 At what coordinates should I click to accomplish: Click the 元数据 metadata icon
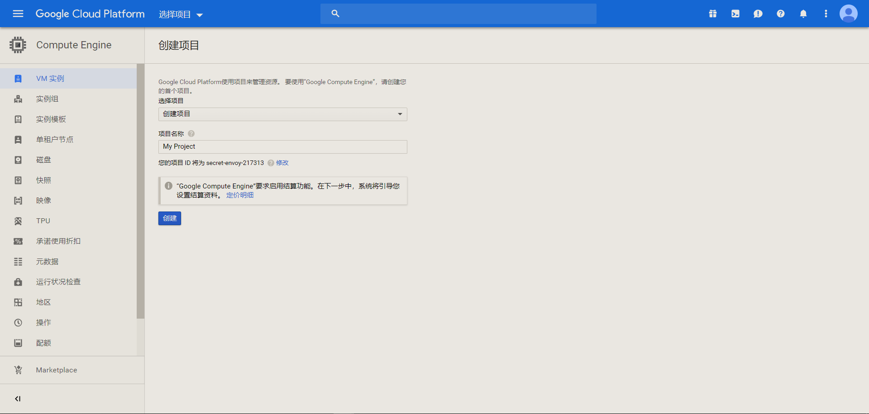tap(18, 262)
